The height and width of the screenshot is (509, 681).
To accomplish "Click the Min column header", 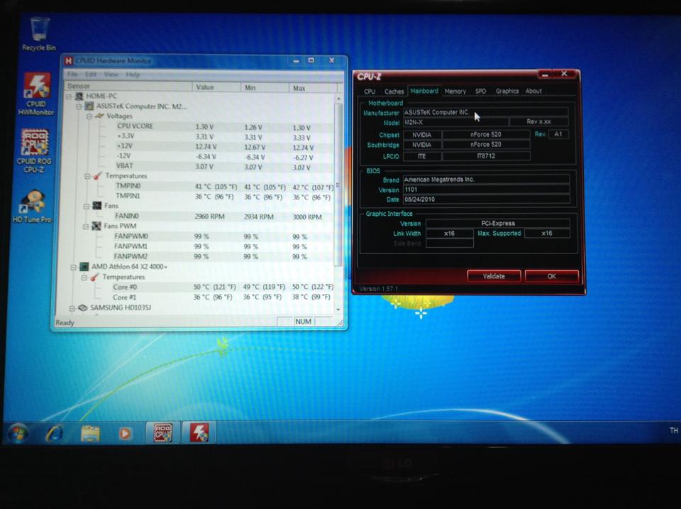I will tap(265, 87).
